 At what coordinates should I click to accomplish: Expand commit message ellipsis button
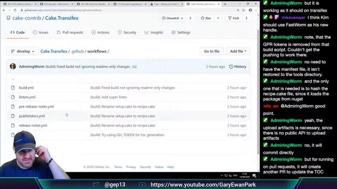click(x=134, y=67)
